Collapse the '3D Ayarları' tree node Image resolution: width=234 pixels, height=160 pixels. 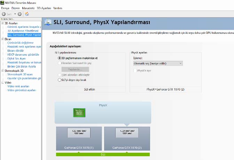coord(2,23)
